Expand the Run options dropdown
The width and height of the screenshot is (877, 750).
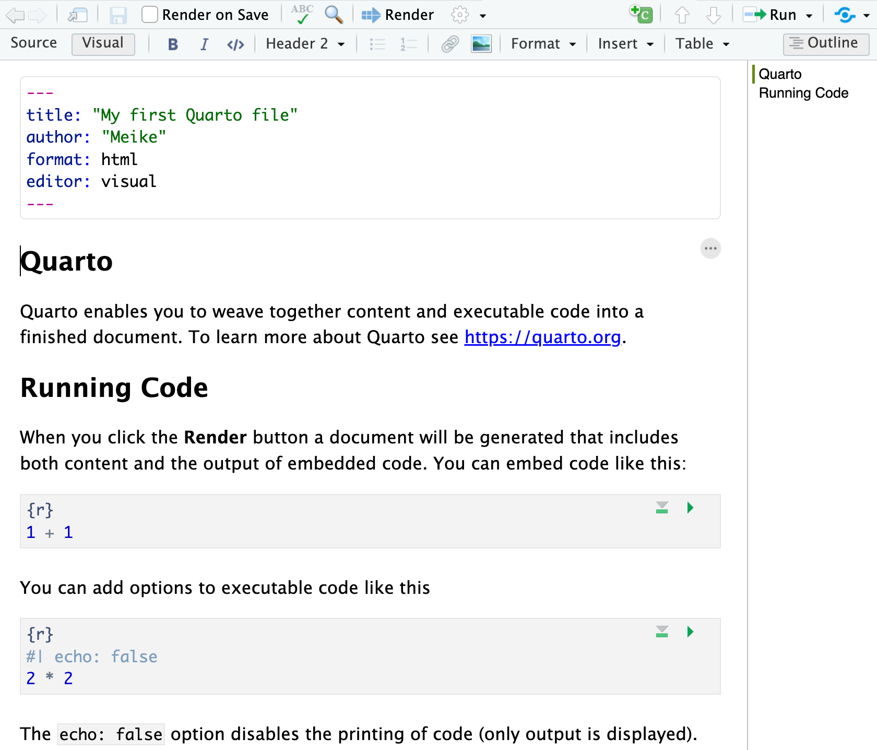click(x=809, y=16)
